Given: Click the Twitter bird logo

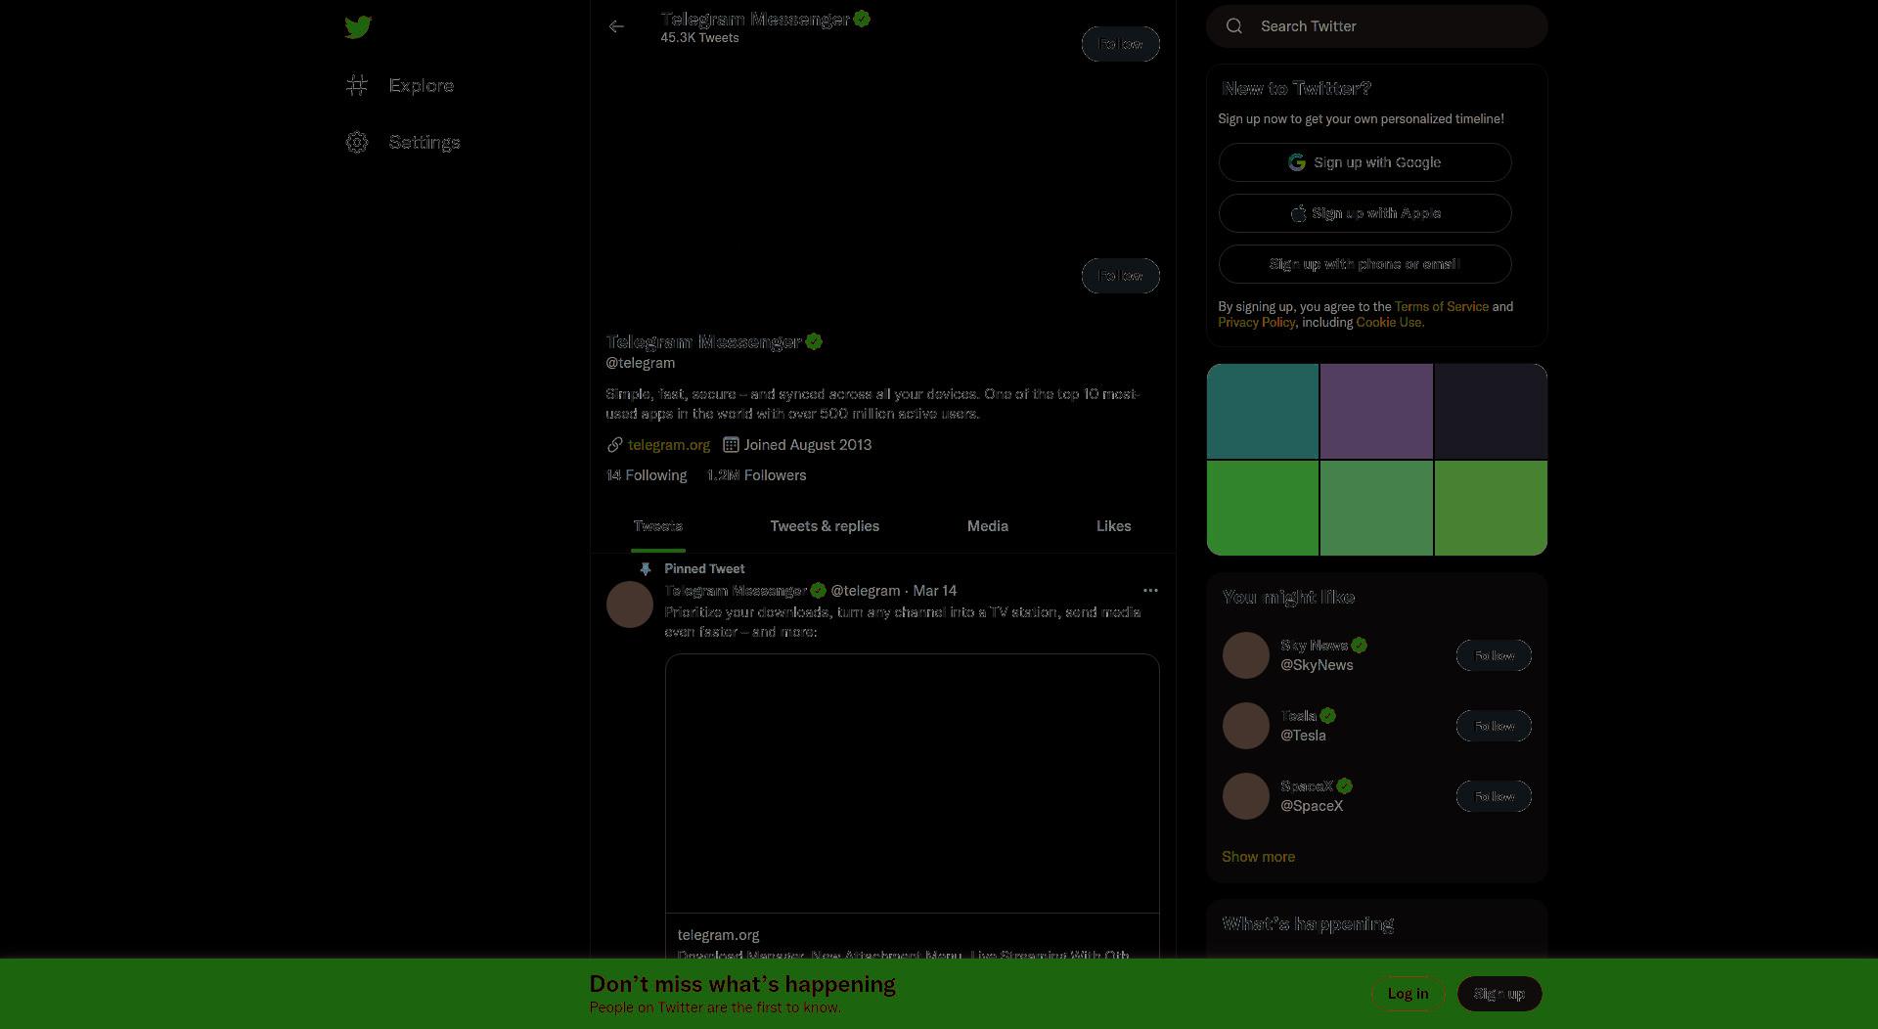Looking at the screenshot, I should click(x=358, y=26).
